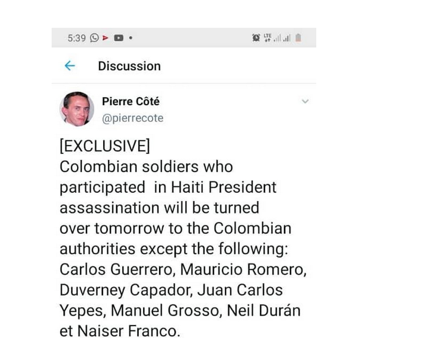Viewport: 429px width, 338px height.
Task: Tap the WhatsApp notification icon
Action: pos(95,38)
